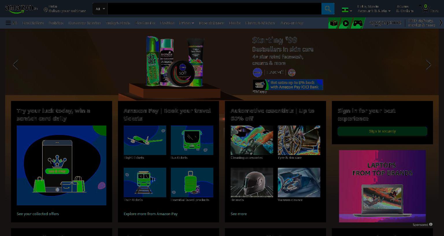Click Sign in securely button
This screenshot has height=236, width=444.
point(382,131)
